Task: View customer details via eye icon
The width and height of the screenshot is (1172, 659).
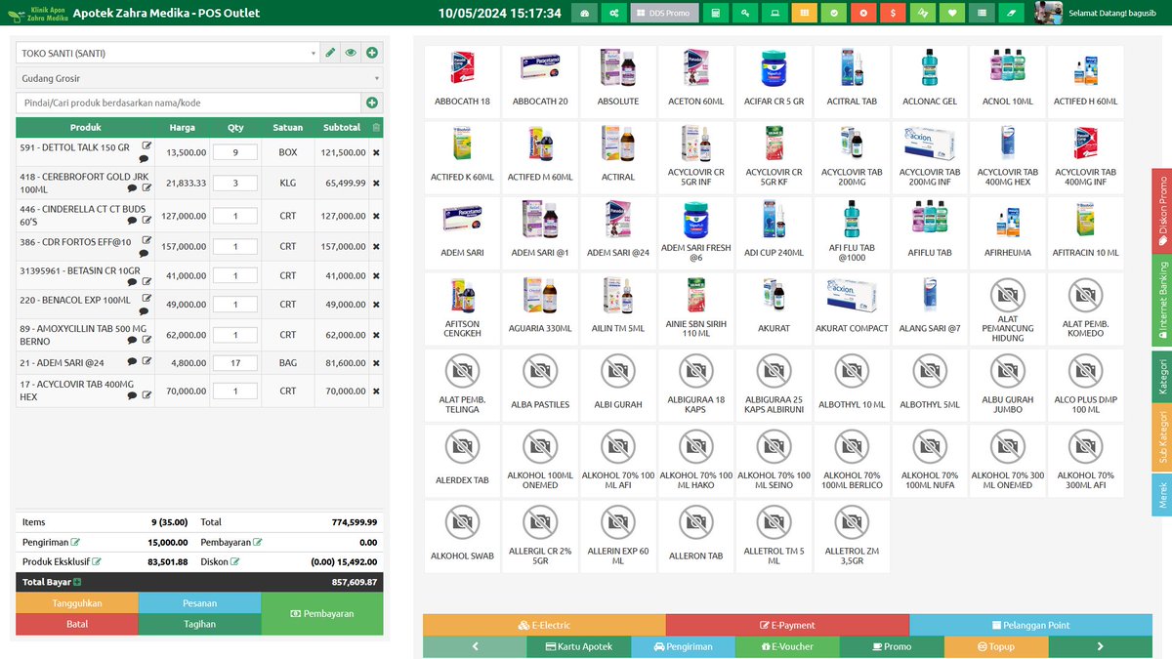Action: tap(351, 53)
